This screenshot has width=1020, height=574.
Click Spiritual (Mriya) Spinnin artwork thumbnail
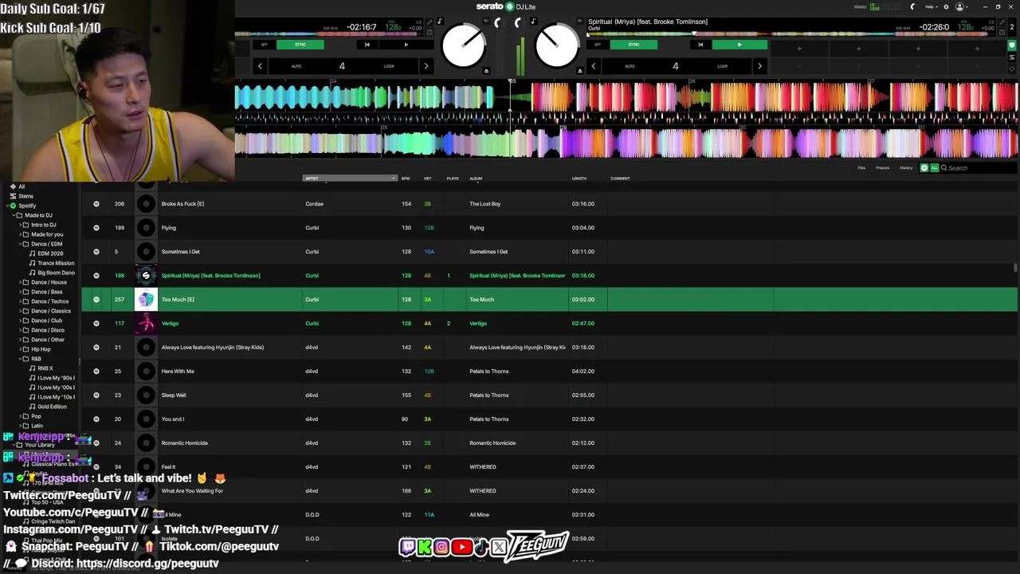click(x=146, y=276)
